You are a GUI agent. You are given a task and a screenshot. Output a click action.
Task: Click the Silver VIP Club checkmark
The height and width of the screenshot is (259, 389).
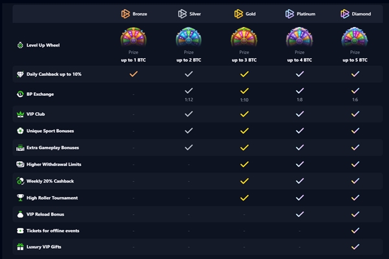[x=189, y=114]
